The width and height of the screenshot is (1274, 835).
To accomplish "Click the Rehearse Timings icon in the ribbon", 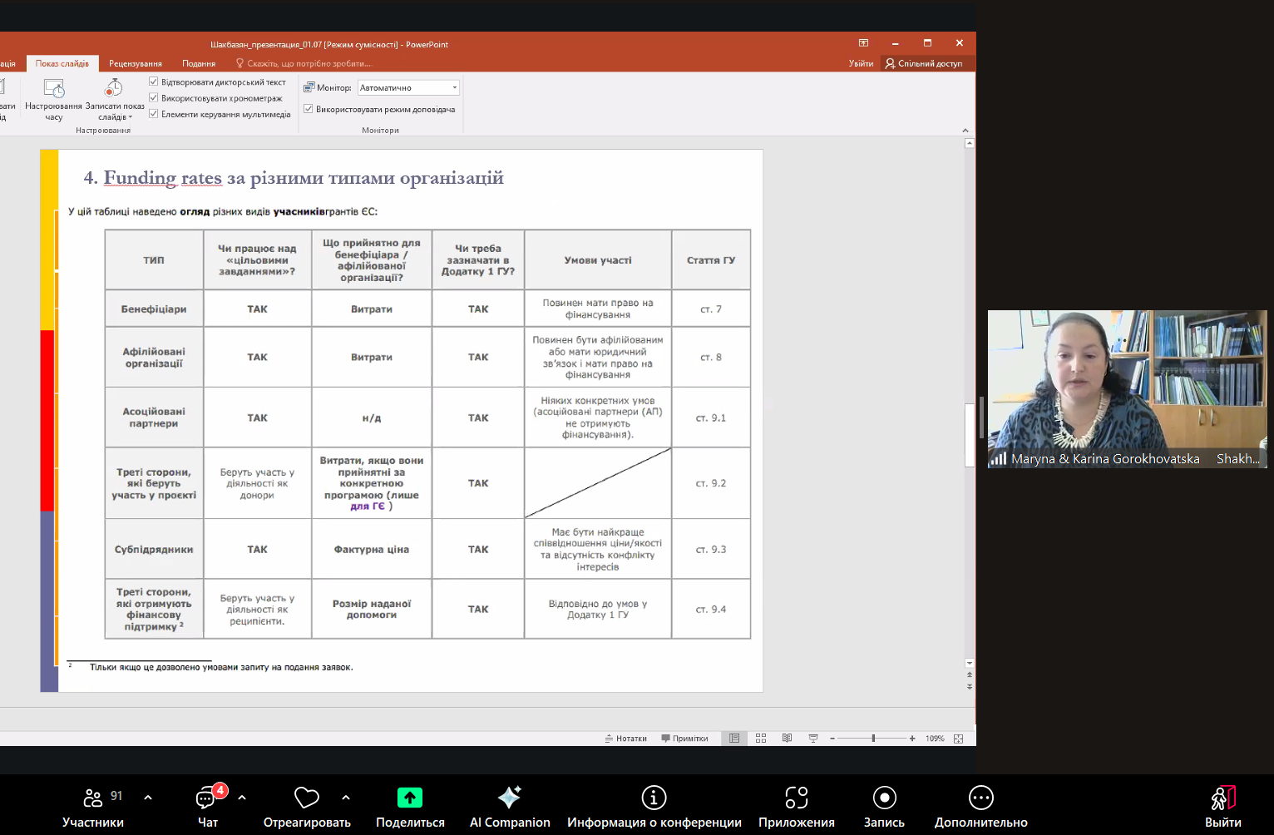I will (54, 88).
